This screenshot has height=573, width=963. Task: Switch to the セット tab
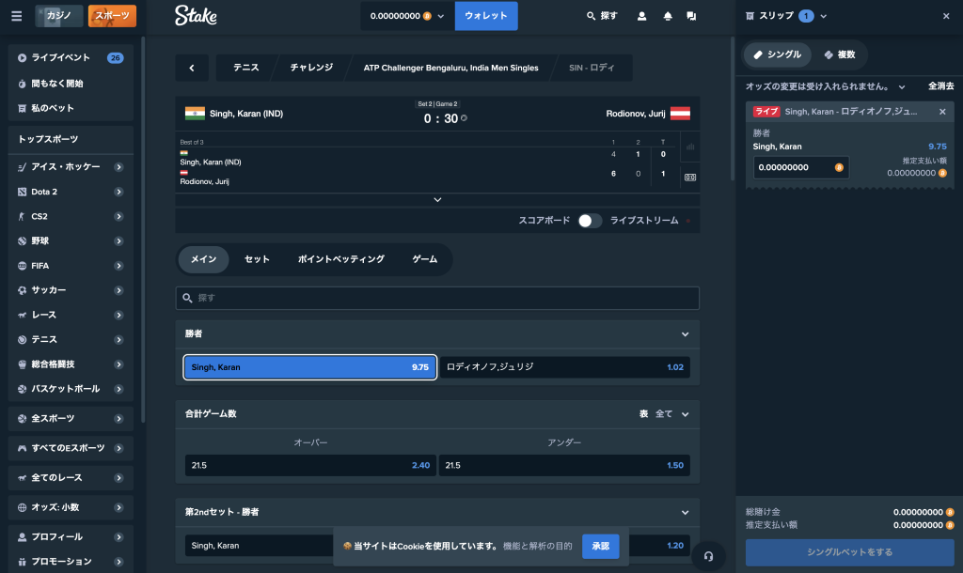pyautogui.click(x=257, y=259)
